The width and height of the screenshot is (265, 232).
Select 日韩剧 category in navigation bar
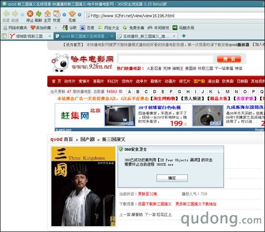243,81
